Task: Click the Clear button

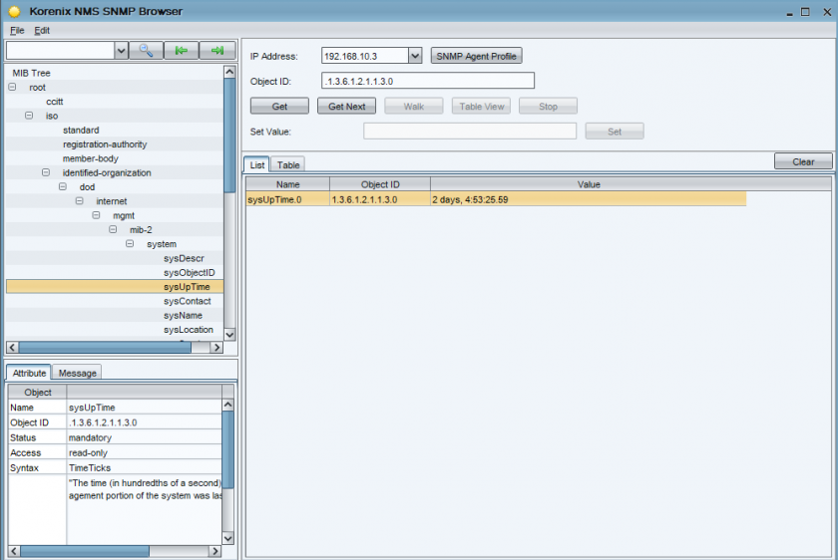Action: click(x=803, y=161)
